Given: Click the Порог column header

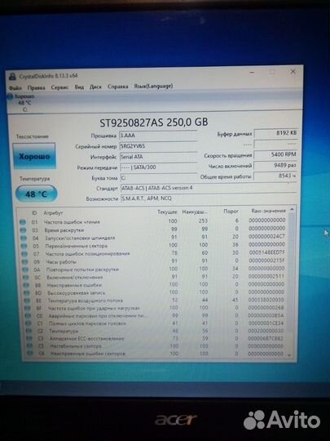Looking at the screenshot, I should [x=231, y=212].
